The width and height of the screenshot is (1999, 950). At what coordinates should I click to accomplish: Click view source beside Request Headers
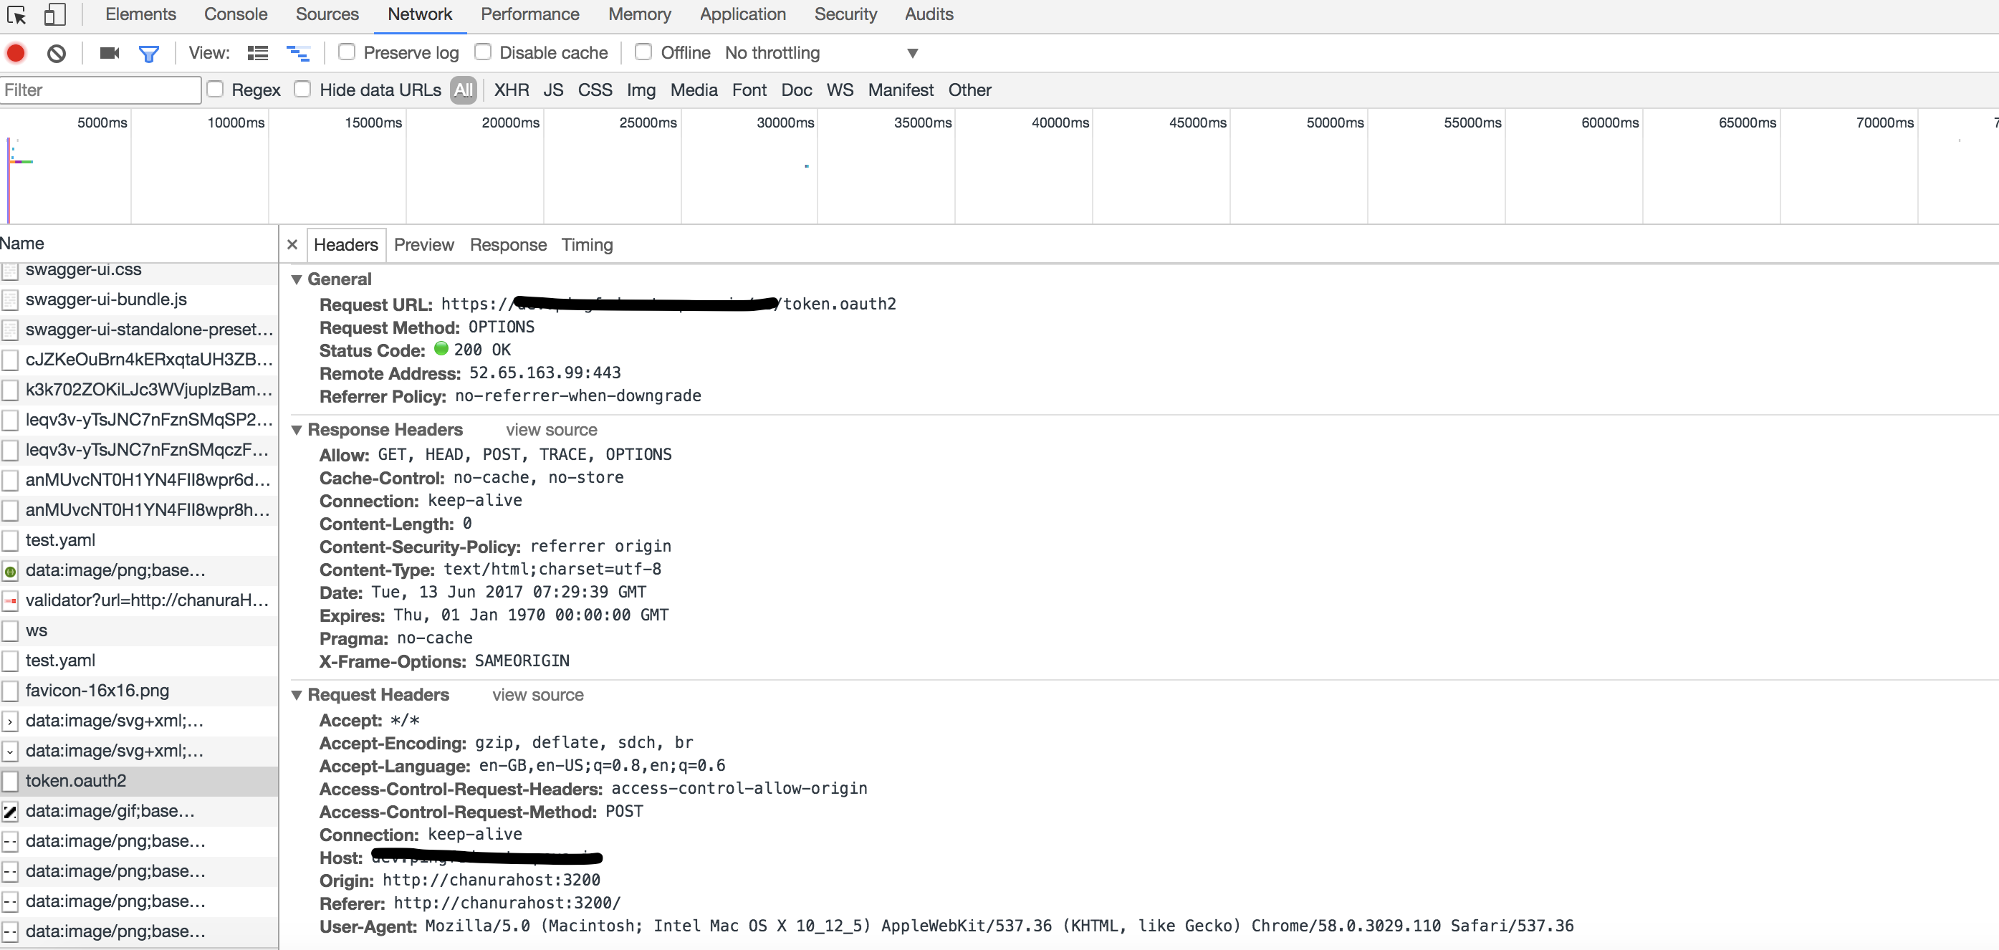[x=537, y=695]
